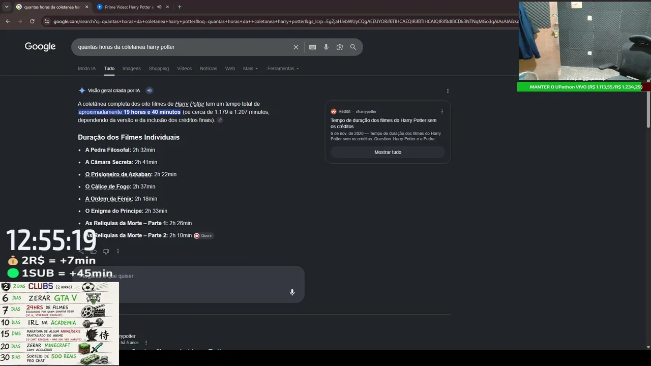Click the '24HRS DE FILMES' goal row

60,310
